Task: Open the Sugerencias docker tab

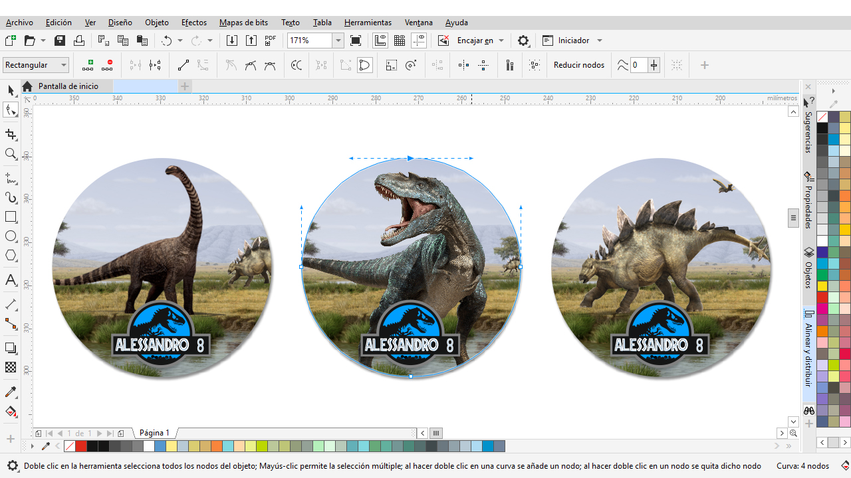Action: coord(809,125)
